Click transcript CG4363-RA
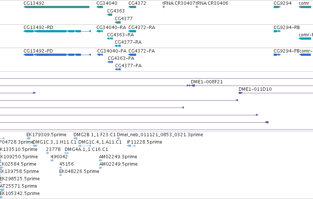This screenshot has width=313, height=199. pos(110,39)
